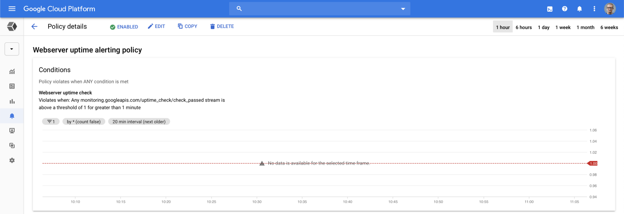
Task: Open Groups sidebar icon
Action: pyautogui.click(x=12, y=145)
